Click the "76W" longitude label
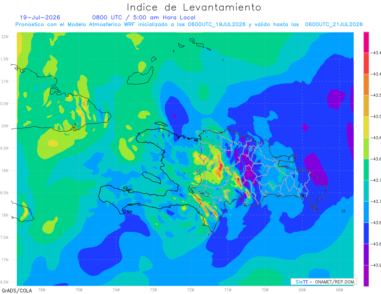The image size is (381, 294). point(42,290)
